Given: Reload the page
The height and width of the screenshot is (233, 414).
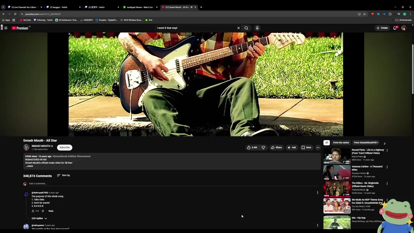Looking at the screenshot, I should (x=15, y=14).
